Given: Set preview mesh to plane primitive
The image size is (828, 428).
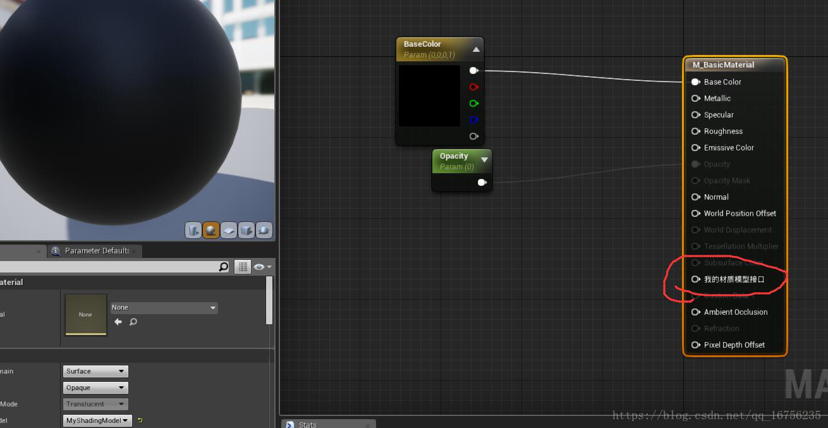Looking at the screenshot, I should click(229, 230).
